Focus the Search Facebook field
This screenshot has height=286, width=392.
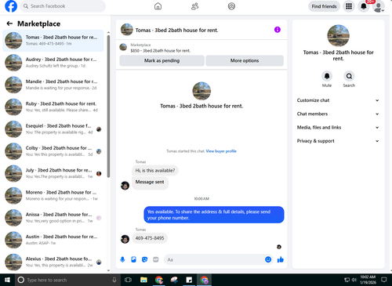[x=63, y=6]
